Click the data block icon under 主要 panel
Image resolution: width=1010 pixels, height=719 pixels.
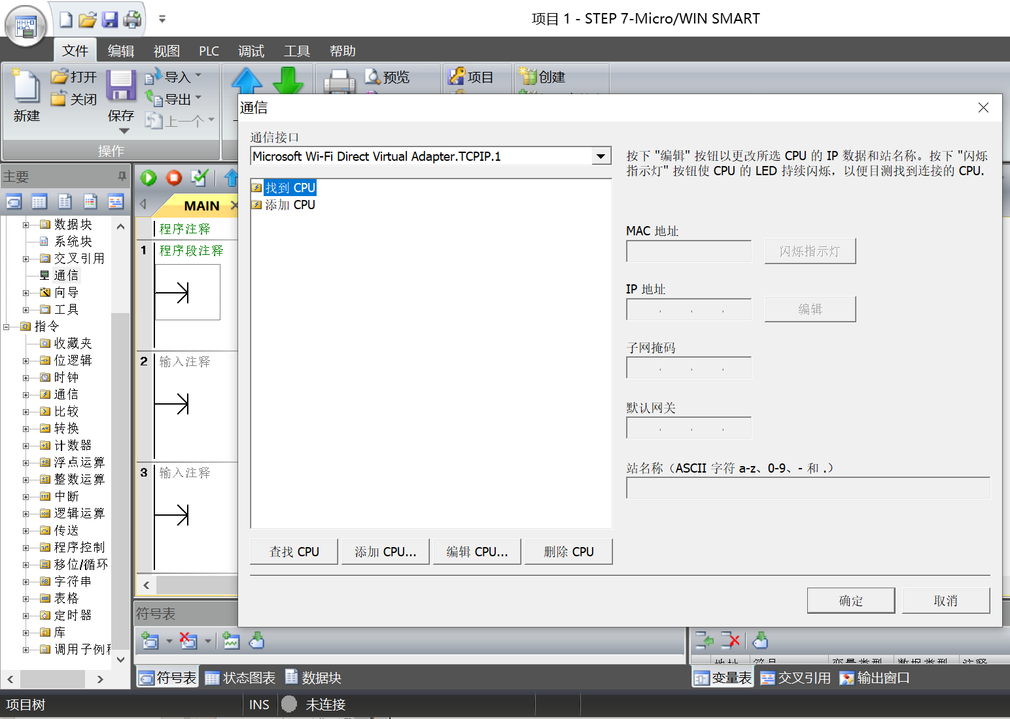(65, 201)
